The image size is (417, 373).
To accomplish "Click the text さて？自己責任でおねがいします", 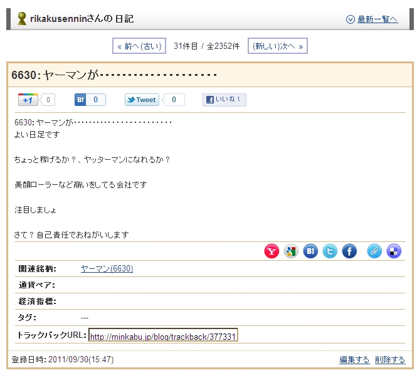I will point(71,234).
